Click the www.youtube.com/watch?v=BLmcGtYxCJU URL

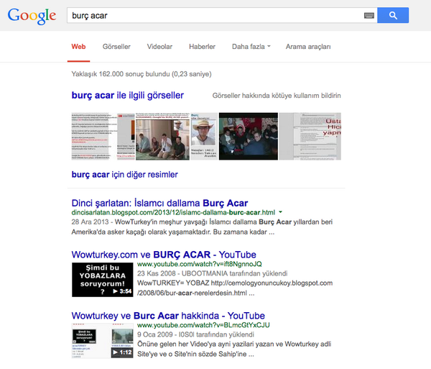[x=203, y=325]
